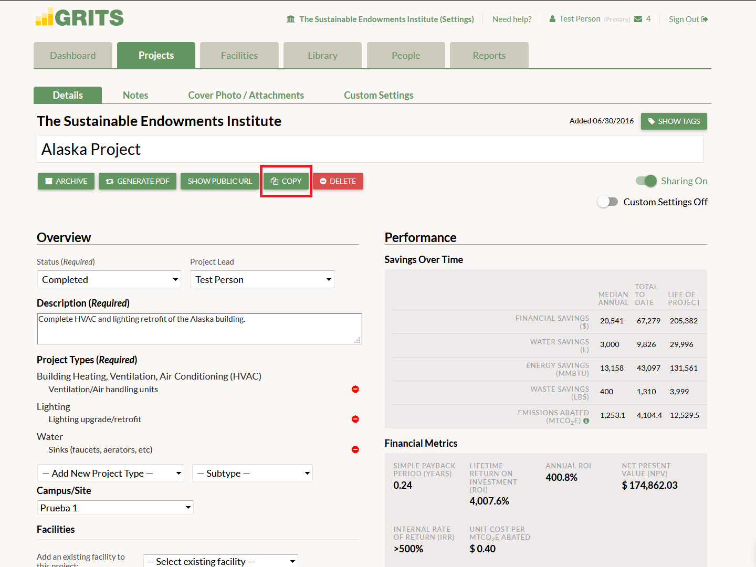Switch to the Dashboard tab
This screenshot has height=567, width=756.
coord(73,55)
